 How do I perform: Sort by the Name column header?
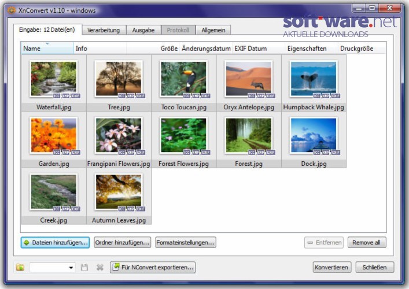click(47, 49)
